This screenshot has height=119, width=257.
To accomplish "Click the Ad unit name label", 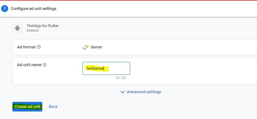I will point(29,65).
